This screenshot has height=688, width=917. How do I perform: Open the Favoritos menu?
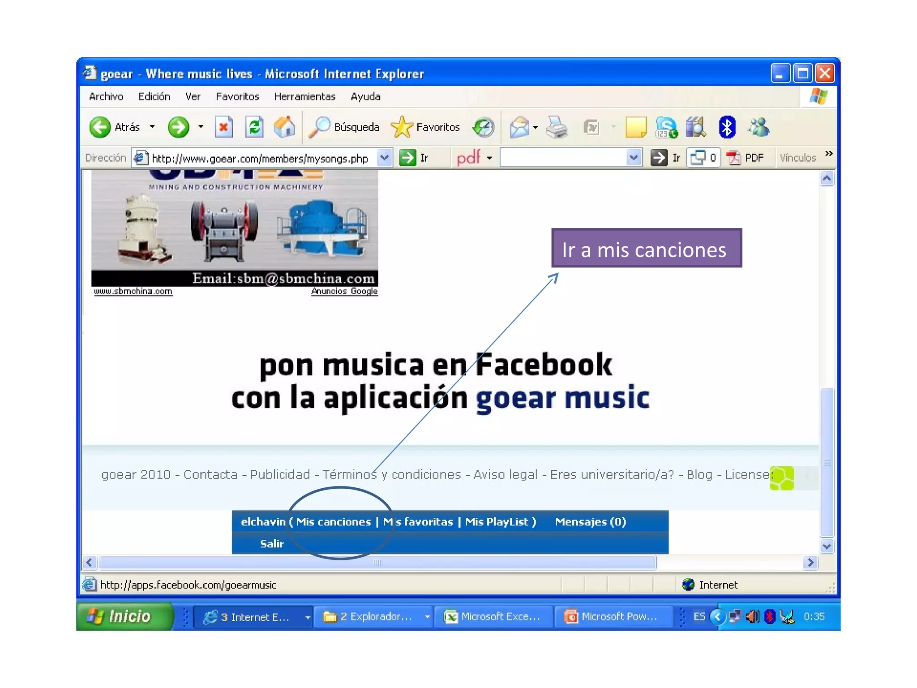pyautogui.click(x=237, y=97)
